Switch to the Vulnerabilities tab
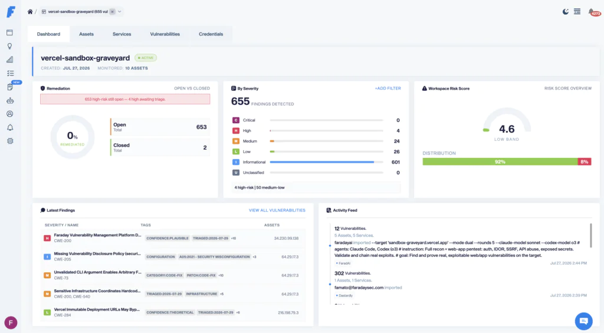This screenshot has width=604, height=333. pos(165,34)
